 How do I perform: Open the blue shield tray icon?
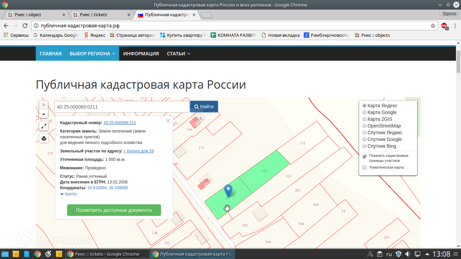399,254
